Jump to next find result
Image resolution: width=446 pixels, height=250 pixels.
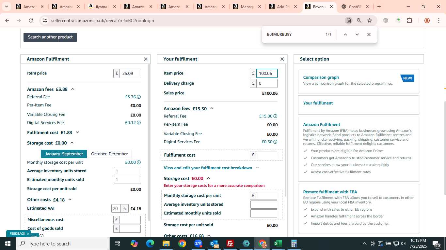coord(357,35)
